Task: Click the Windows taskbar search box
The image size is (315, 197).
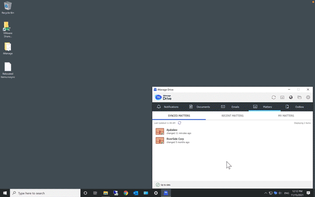Action: point(45,193)
